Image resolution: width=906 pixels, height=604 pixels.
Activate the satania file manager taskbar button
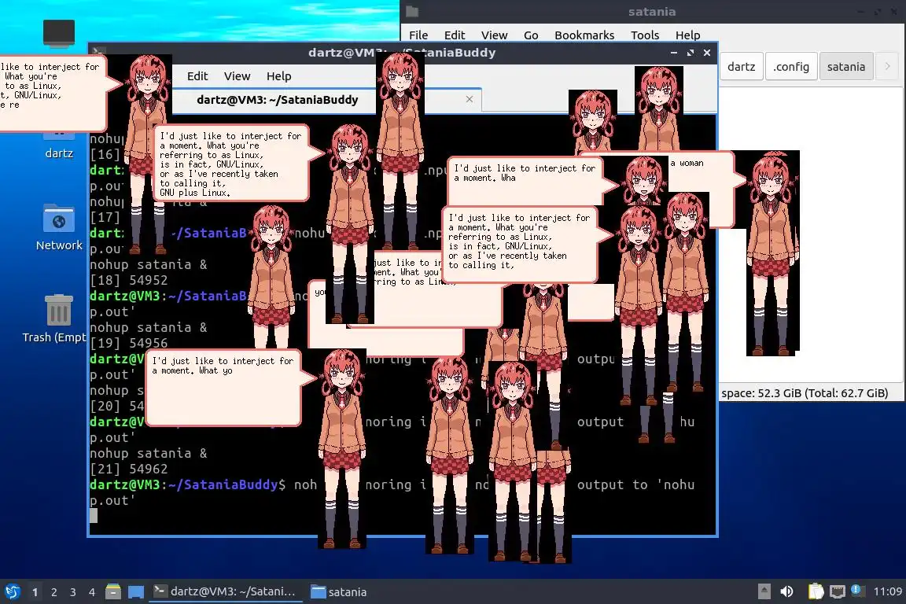pyautogui.click(x=339, y=592)
